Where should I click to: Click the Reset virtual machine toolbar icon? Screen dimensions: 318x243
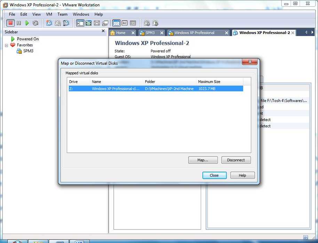[x=35, y=23]
